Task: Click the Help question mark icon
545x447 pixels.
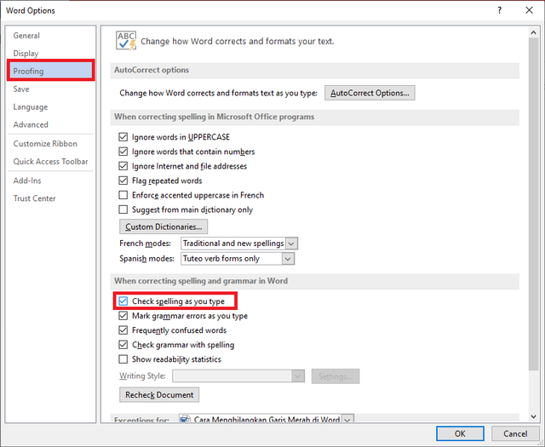Action: [x=500, y=10]
